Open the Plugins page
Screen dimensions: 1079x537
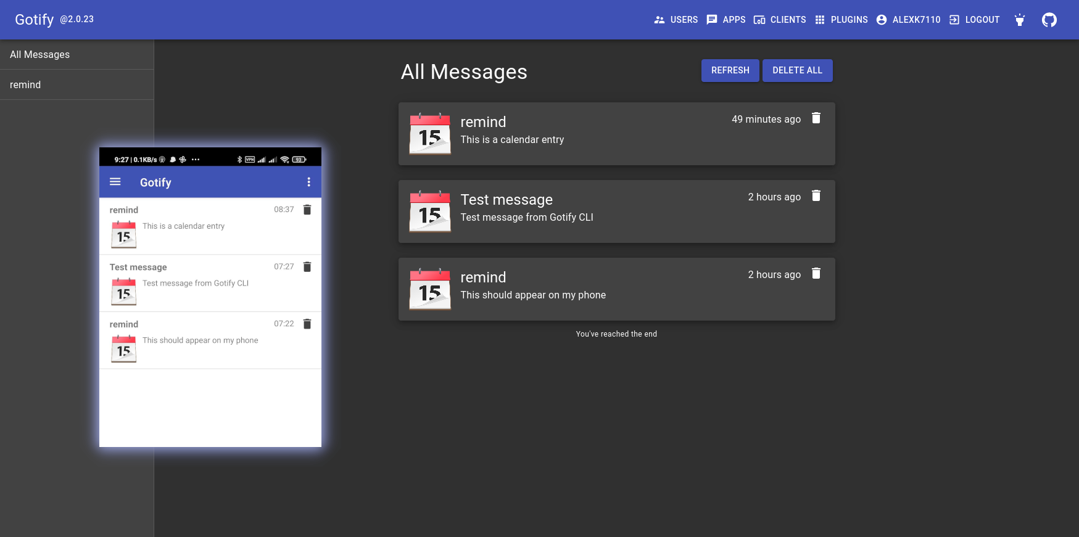click(841, 20)
